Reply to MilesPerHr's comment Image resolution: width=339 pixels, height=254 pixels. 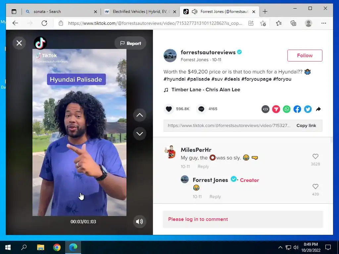pyautogui.click(x=203, y=167)
